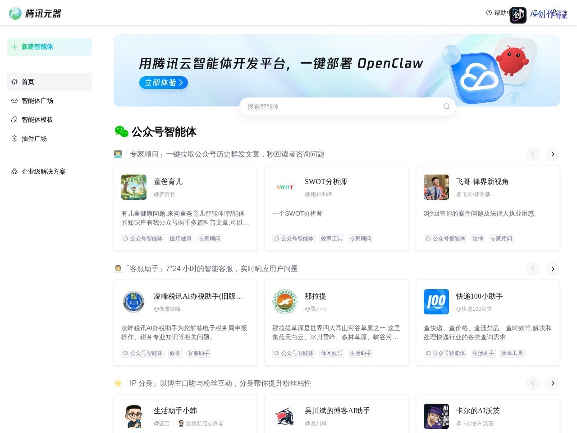
Task: Click the 凌峰税讯 badge avatar
Action: pos(134,302)
